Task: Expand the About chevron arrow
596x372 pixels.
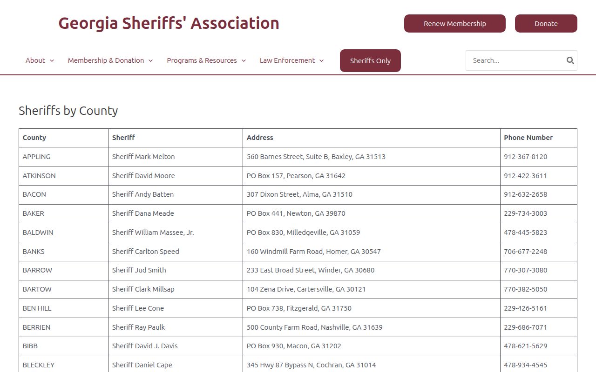Action: 52,61
